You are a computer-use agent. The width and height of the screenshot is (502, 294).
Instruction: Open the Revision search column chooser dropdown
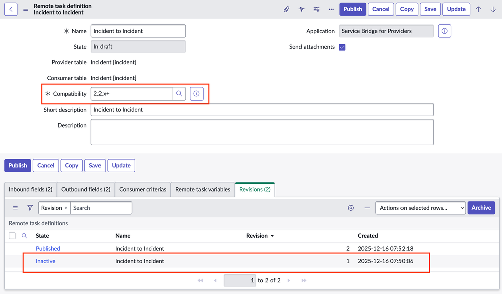click(54, 207)
